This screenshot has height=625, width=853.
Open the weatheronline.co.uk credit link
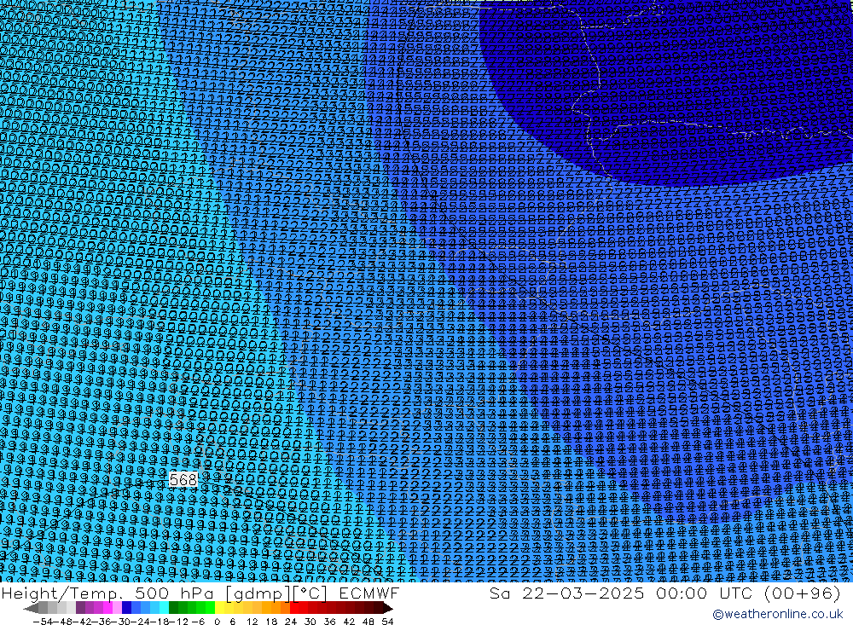[x=778, y=614]
